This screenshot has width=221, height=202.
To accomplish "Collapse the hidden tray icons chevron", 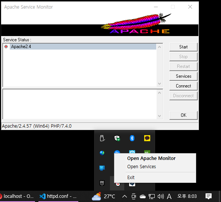I will pos(125,196).
